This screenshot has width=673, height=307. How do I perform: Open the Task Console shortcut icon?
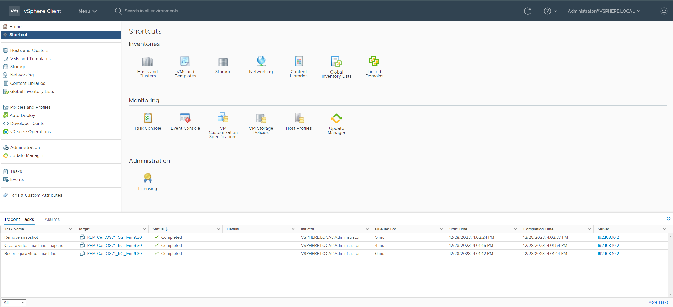point(147,118)
